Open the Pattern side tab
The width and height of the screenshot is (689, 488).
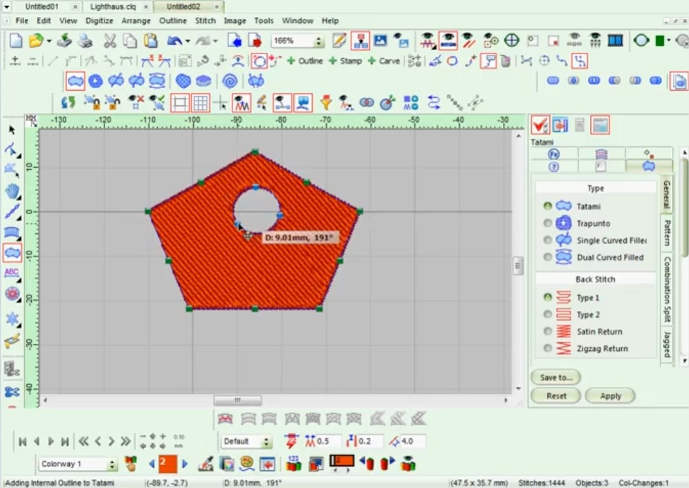[667, 233]
